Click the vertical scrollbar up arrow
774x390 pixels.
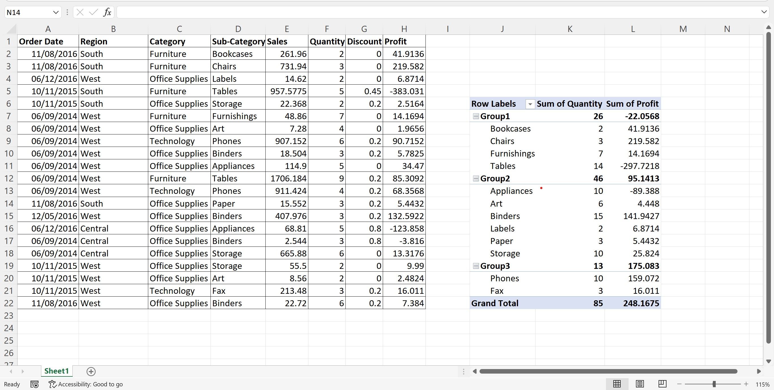point(768,27)
